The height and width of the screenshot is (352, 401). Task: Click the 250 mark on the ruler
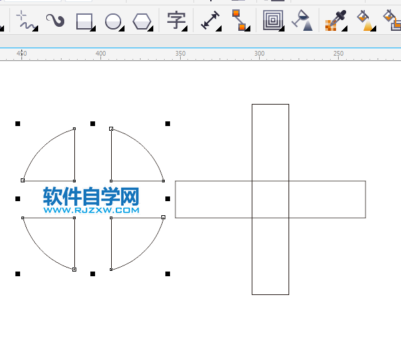point(338,53)
